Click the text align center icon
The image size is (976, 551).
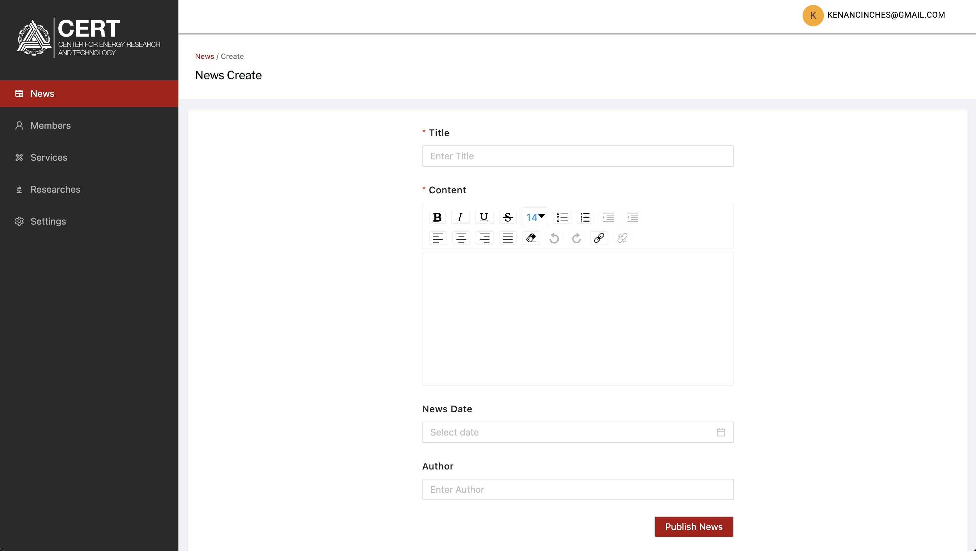(460, 238)
